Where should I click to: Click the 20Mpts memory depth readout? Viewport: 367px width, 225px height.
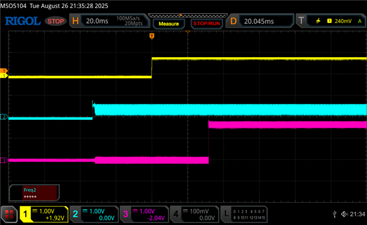[134, 23]
